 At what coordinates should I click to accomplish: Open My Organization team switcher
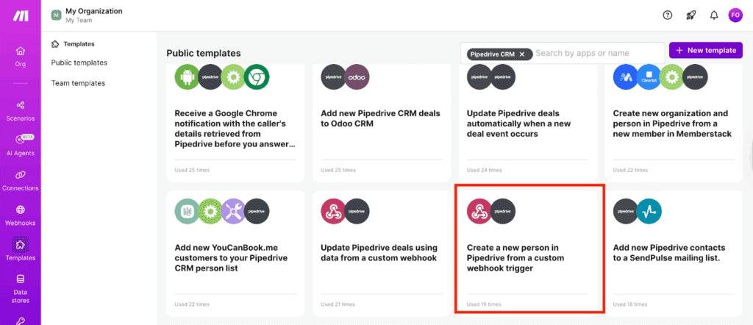[87, 15]
